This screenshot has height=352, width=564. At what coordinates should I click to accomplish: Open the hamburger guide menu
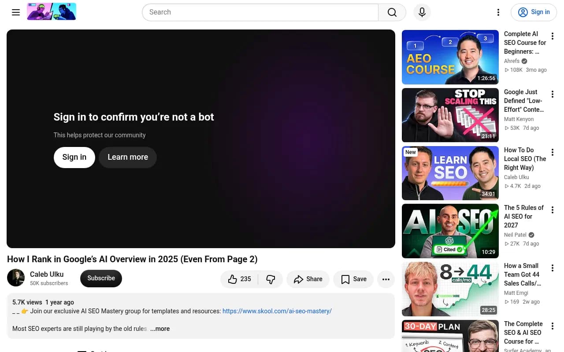click(16, 12)
